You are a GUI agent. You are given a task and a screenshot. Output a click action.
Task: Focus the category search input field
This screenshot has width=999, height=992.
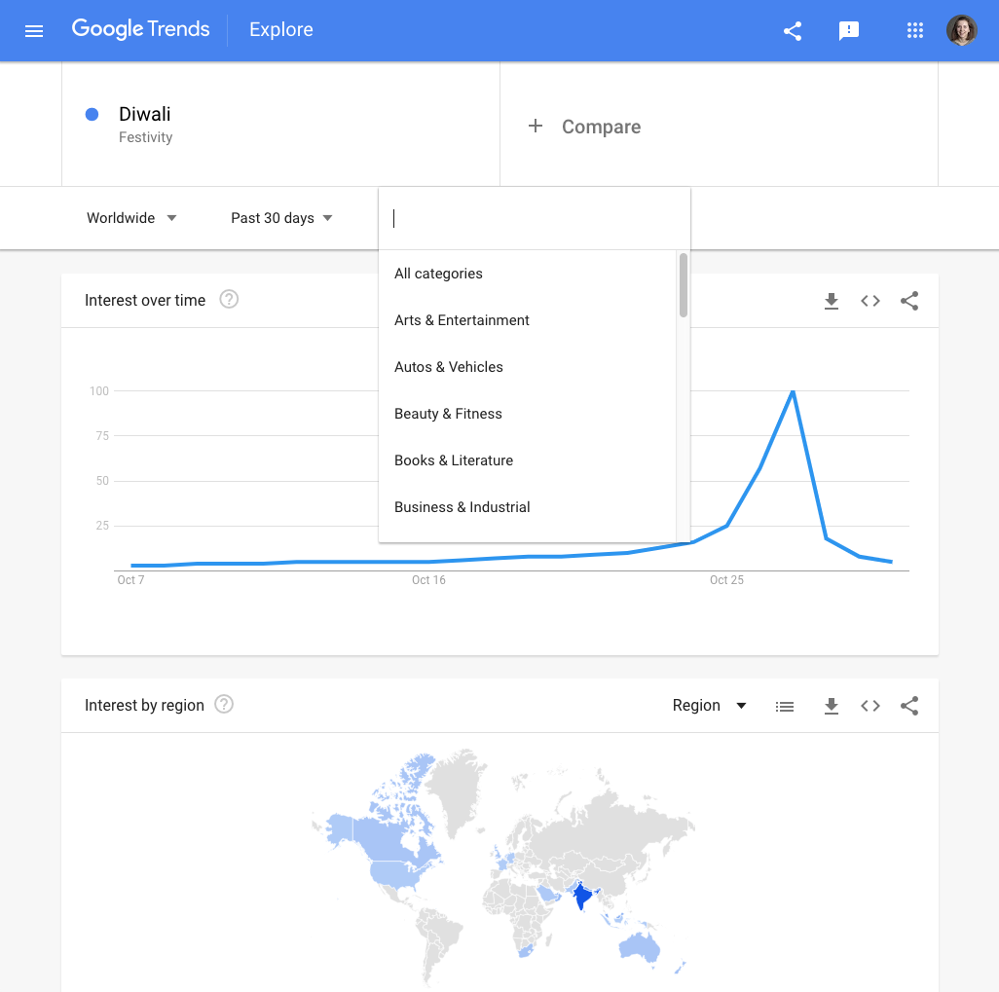coord(535,218)
